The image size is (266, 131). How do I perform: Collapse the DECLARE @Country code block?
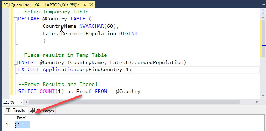[x=16, y=19]
